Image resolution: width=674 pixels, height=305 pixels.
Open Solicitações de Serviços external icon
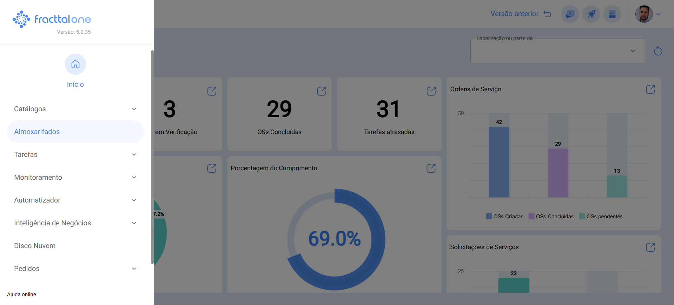(650, 247)
